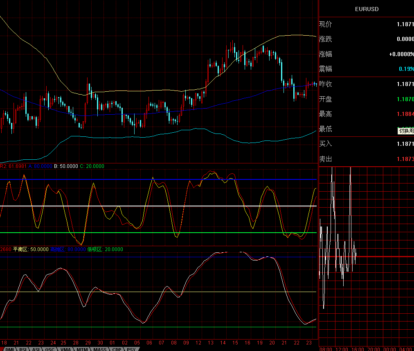Select the OSC indicator tab
414x351 pixels.
point(49,349)
